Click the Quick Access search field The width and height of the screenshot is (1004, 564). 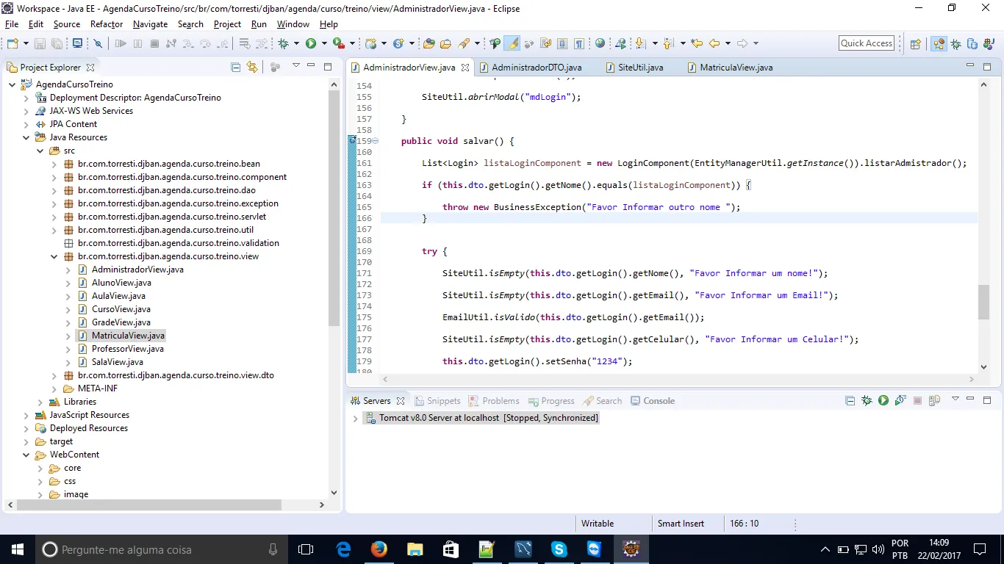[867, 43]
